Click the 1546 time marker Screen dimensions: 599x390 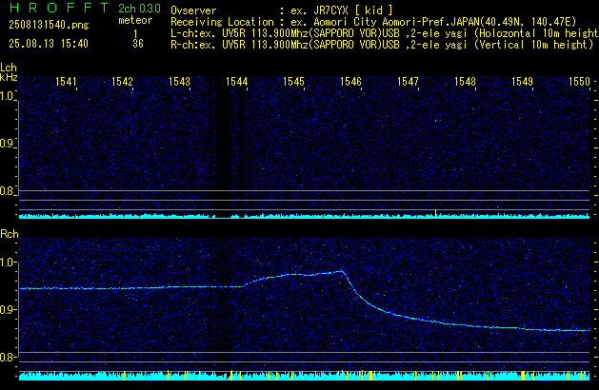[x=350, y=82]
